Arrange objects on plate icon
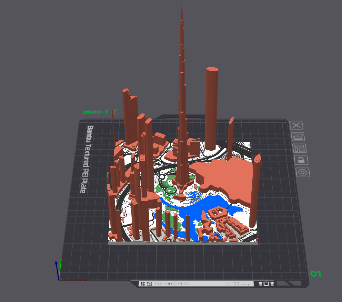342x302 pixels. pos(299,148)
